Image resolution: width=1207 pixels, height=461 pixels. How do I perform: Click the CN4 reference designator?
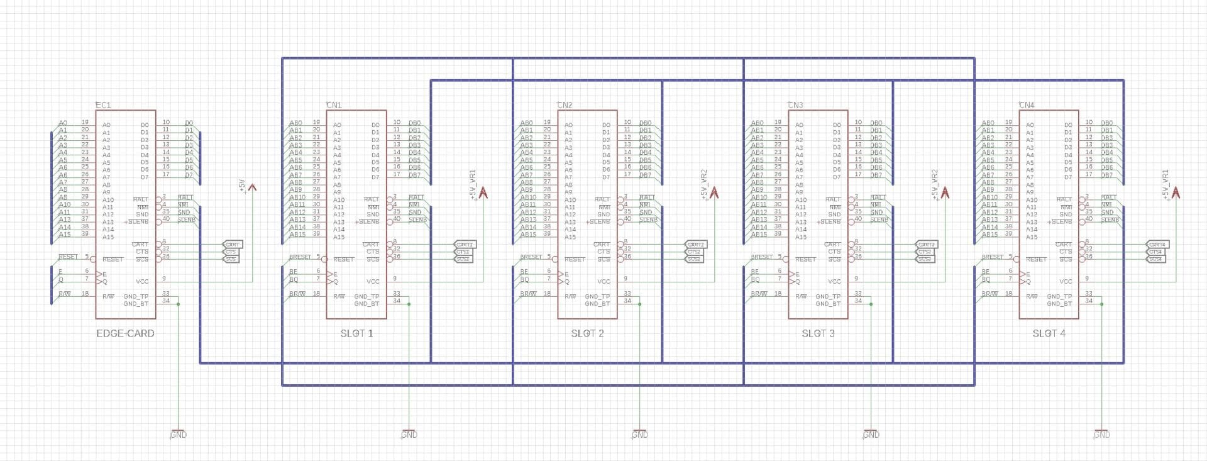[x=1026, y=105]
